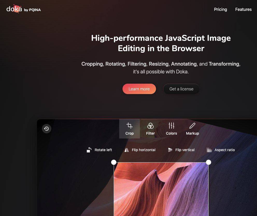Click the top-right crop corner handle

(x=209, y=162)
